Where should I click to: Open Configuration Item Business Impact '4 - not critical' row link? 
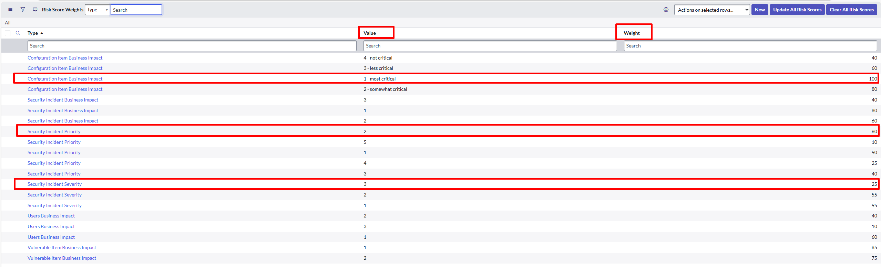(x=65, y=58)
